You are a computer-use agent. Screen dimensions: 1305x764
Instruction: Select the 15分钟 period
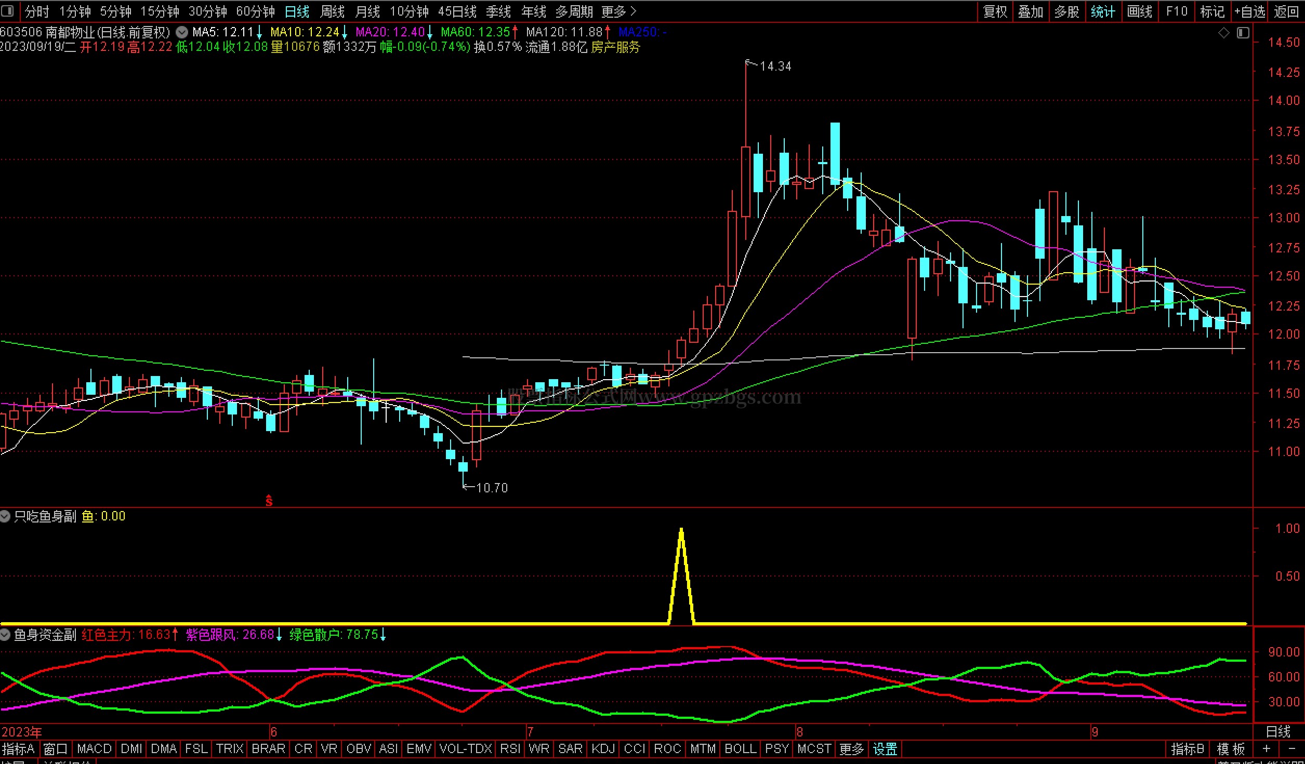coord(160,11)
